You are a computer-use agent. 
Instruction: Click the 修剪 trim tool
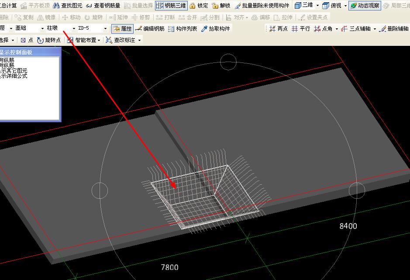click(141, 17)
